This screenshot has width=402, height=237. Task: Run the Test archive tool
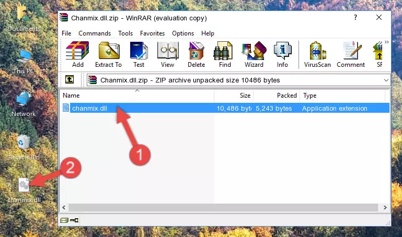139,54
